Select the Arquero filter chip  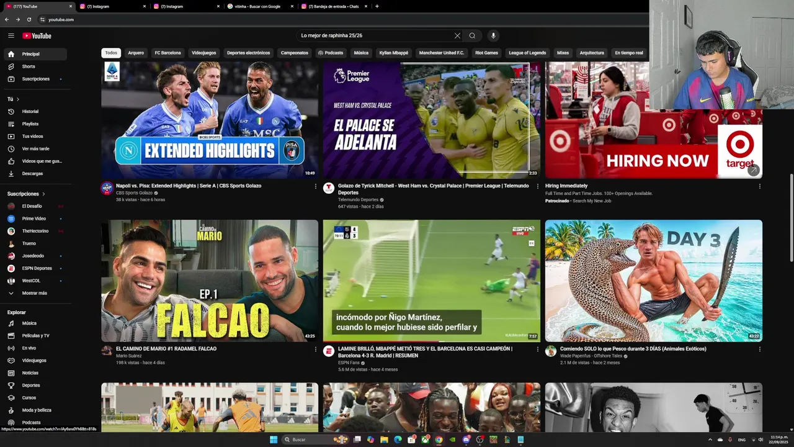(x=136, y=53)
